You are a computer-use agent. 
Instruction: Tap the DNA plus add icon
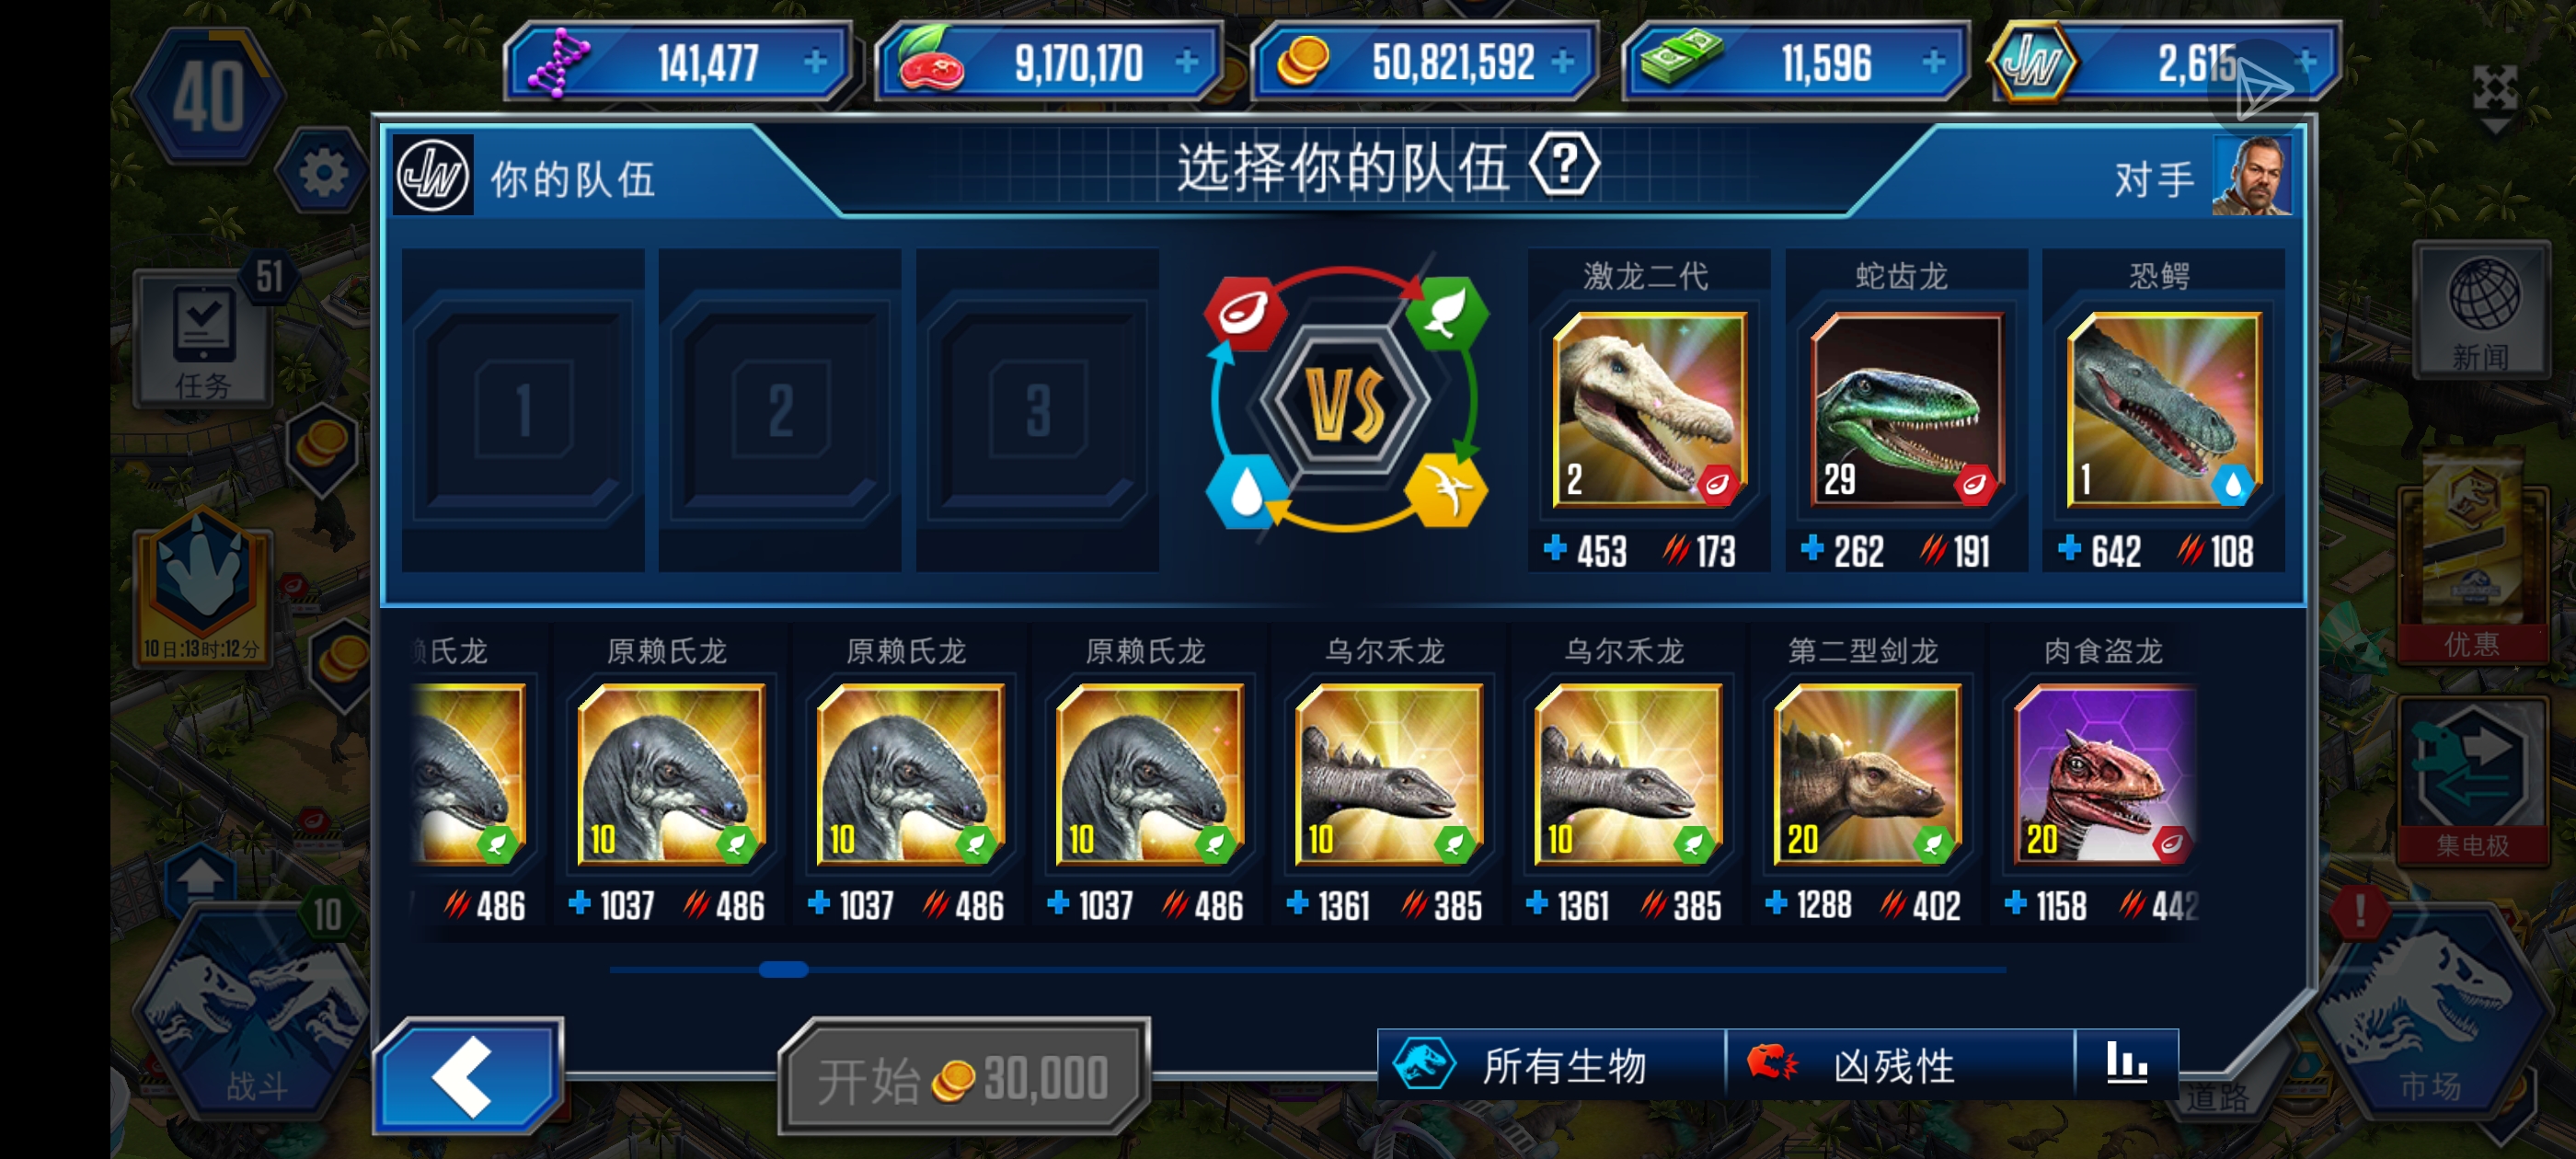coord(816,63)
